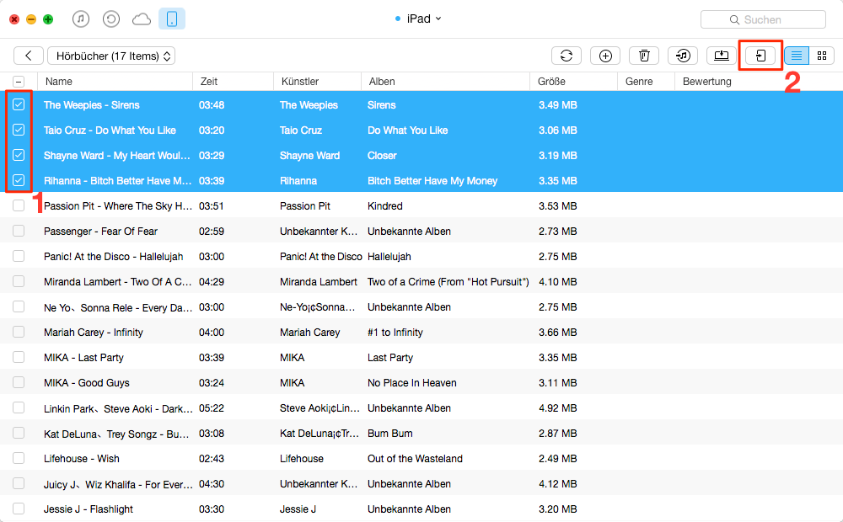The image size is (843, 522).
Task: Click album 'Out of the Wasteland'
Action: (415, 459)
